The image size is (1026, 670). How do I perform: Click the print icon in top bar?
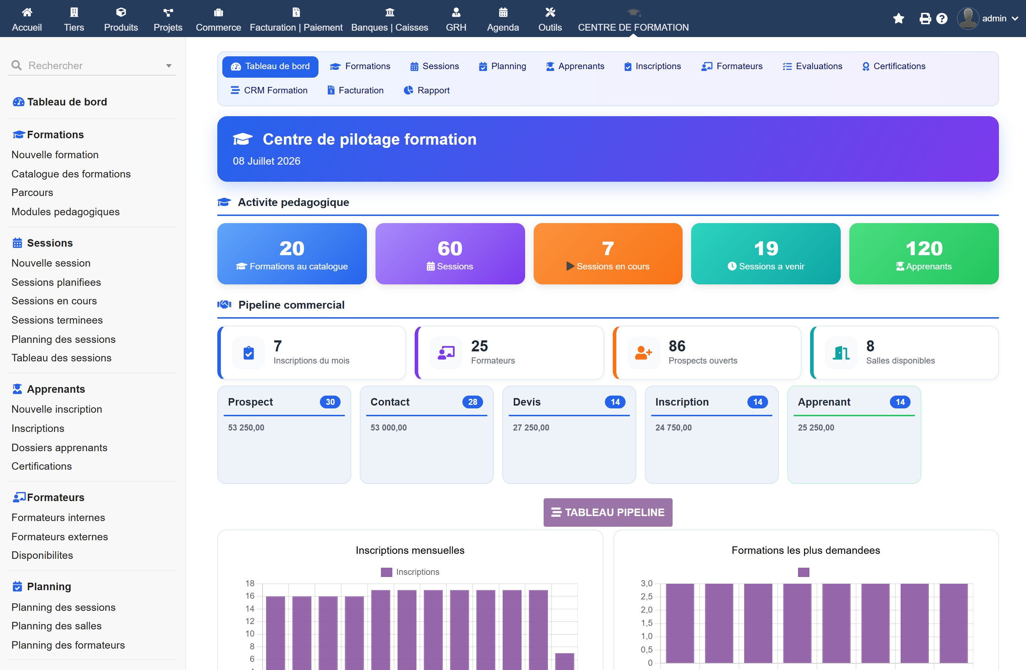pyautogui.click(x=925, y=19)
